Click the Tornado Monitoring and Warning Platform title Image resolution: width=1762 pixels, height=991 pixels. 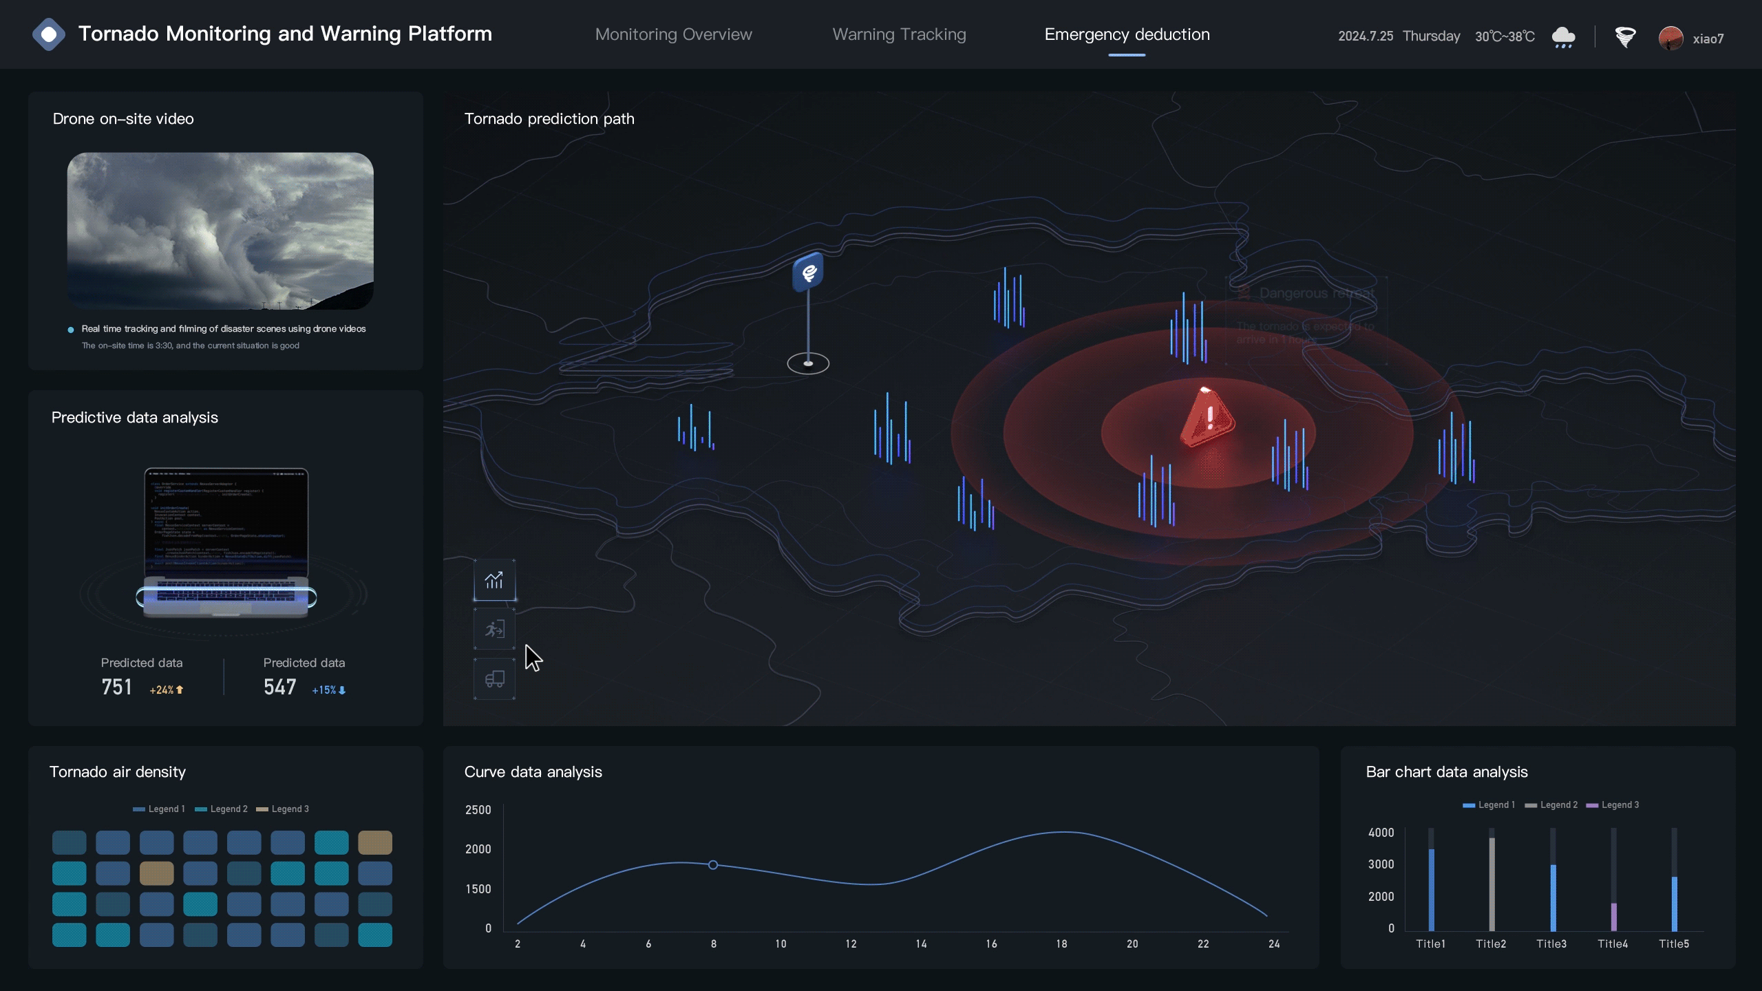(x=285, y=34)
